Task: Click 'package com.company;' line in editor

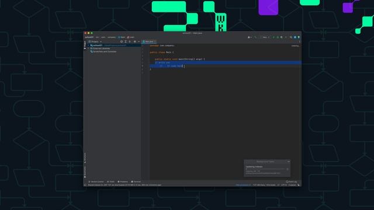Action: point(162,45)
